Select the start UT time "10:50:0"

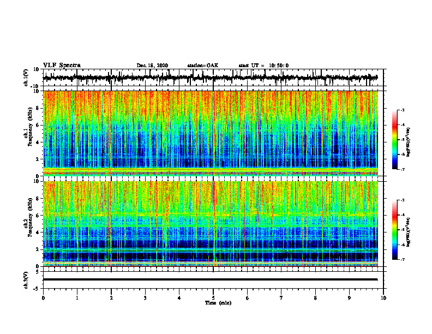point(279,65)
